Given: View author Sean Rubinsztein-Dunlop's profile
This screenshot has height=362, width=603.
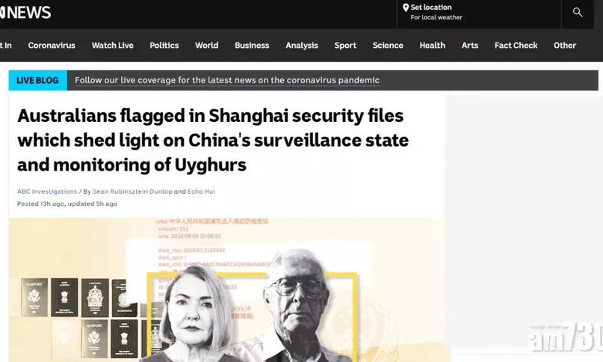Looking at the screenshot, I should [x=132, y=191].
